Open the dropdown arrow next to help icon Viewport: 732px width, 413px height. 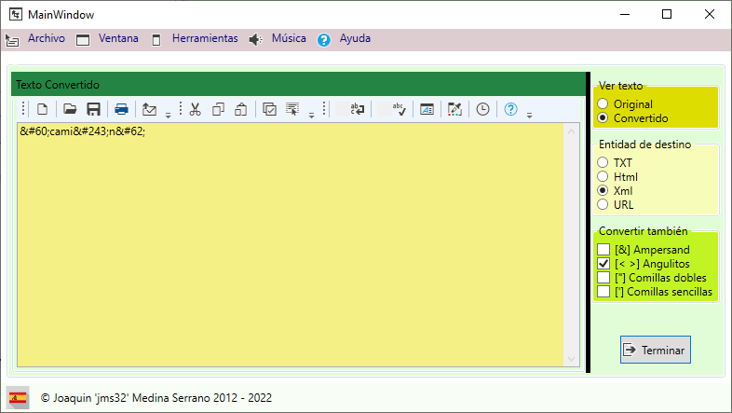click(x=529, y=115)
